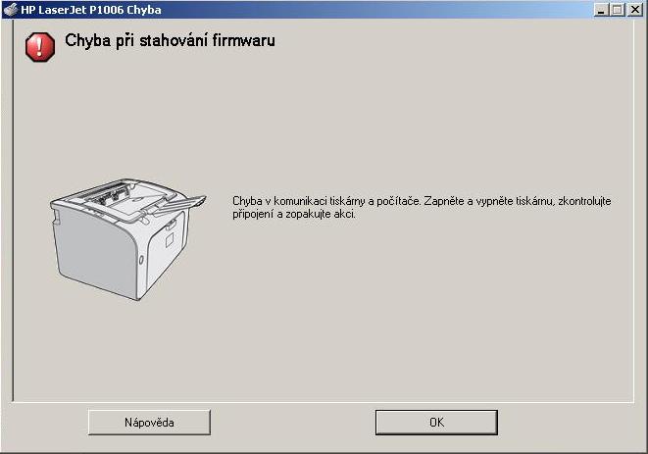
Task: Maximize the error dialog window
Action: tap(618, 10)
